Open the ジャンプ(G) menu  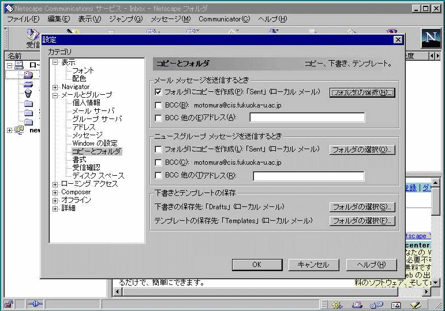point(126,19)
